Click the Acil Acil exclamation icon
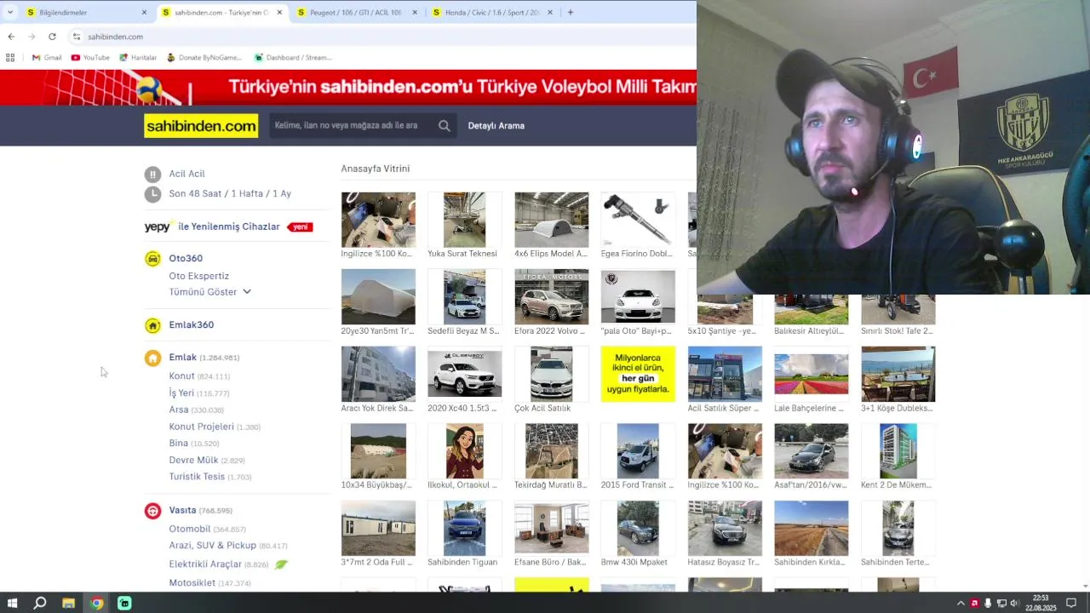 [152, 175]
